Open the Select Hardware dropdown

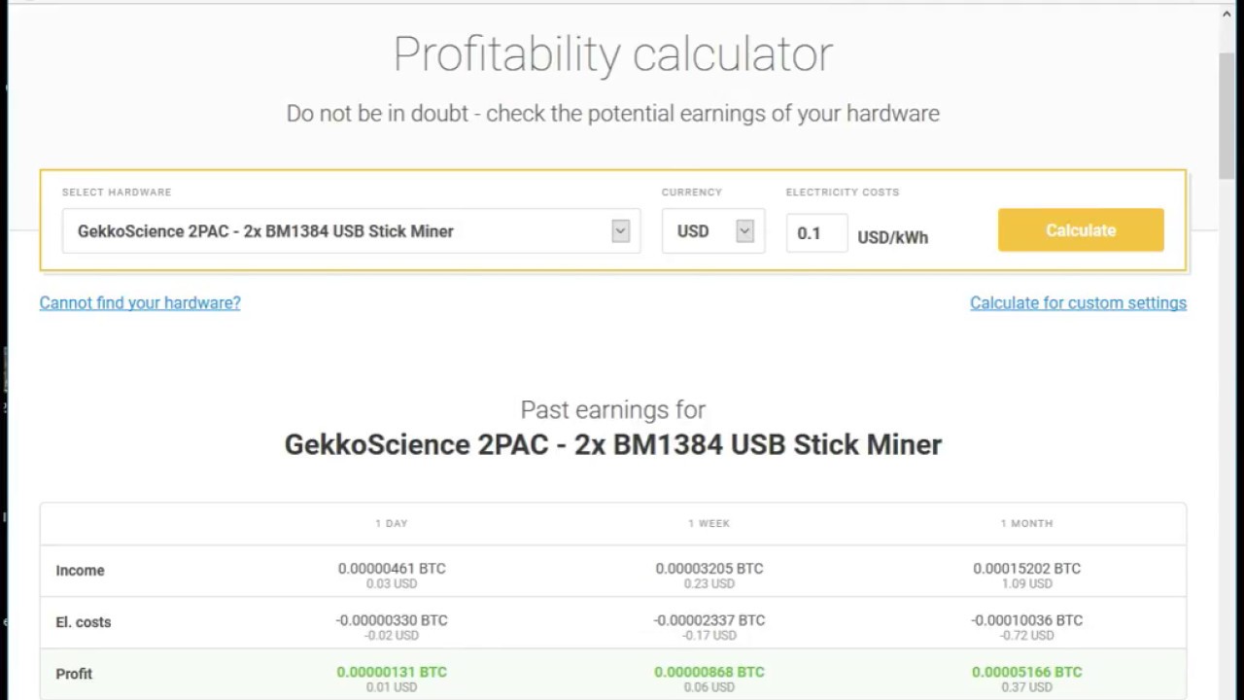point(351,231)
